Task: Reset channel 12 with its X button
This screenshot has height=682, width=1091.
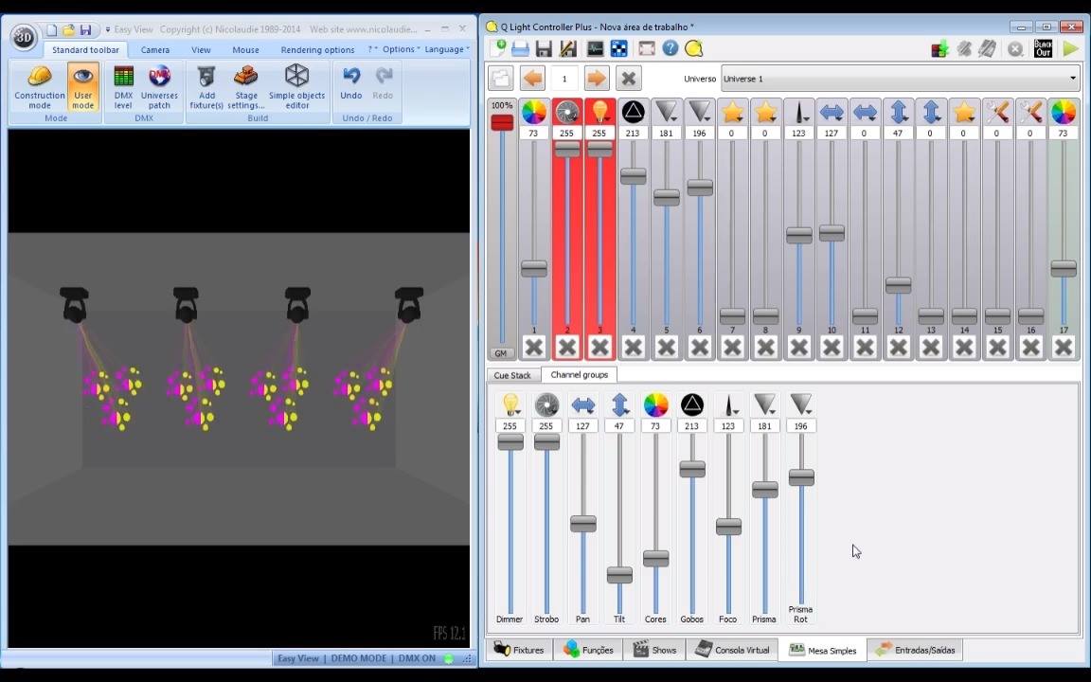Action: pyautogui.click(x=898, y=346)
